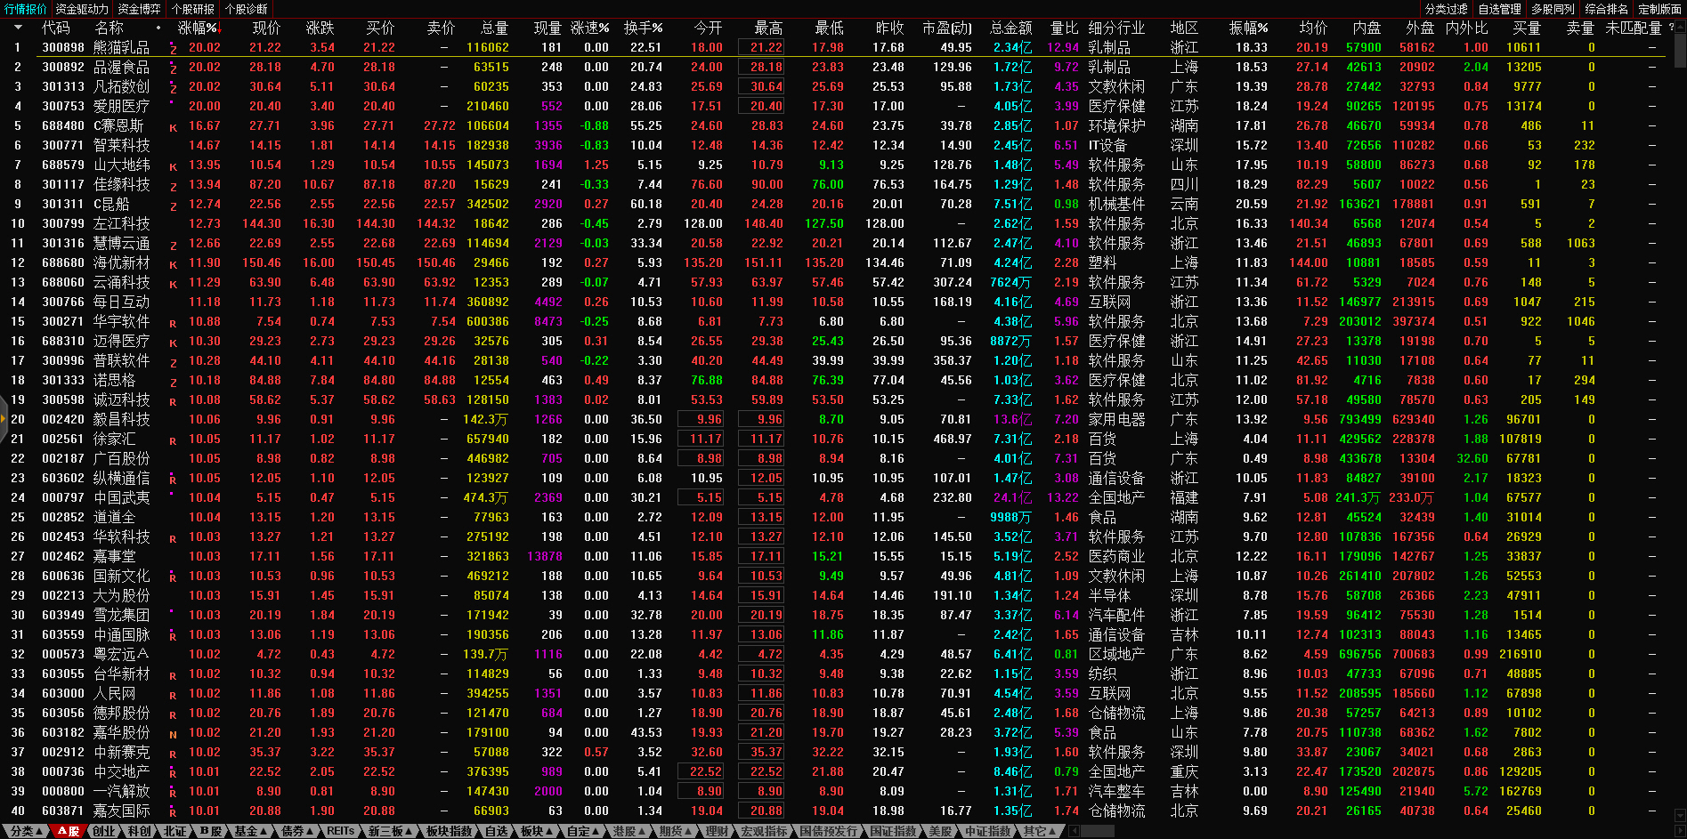The width and height of the screenshot is (1687, 839).
Task: Click the 自选管理 button
Action: click(x=1499, y=9)
